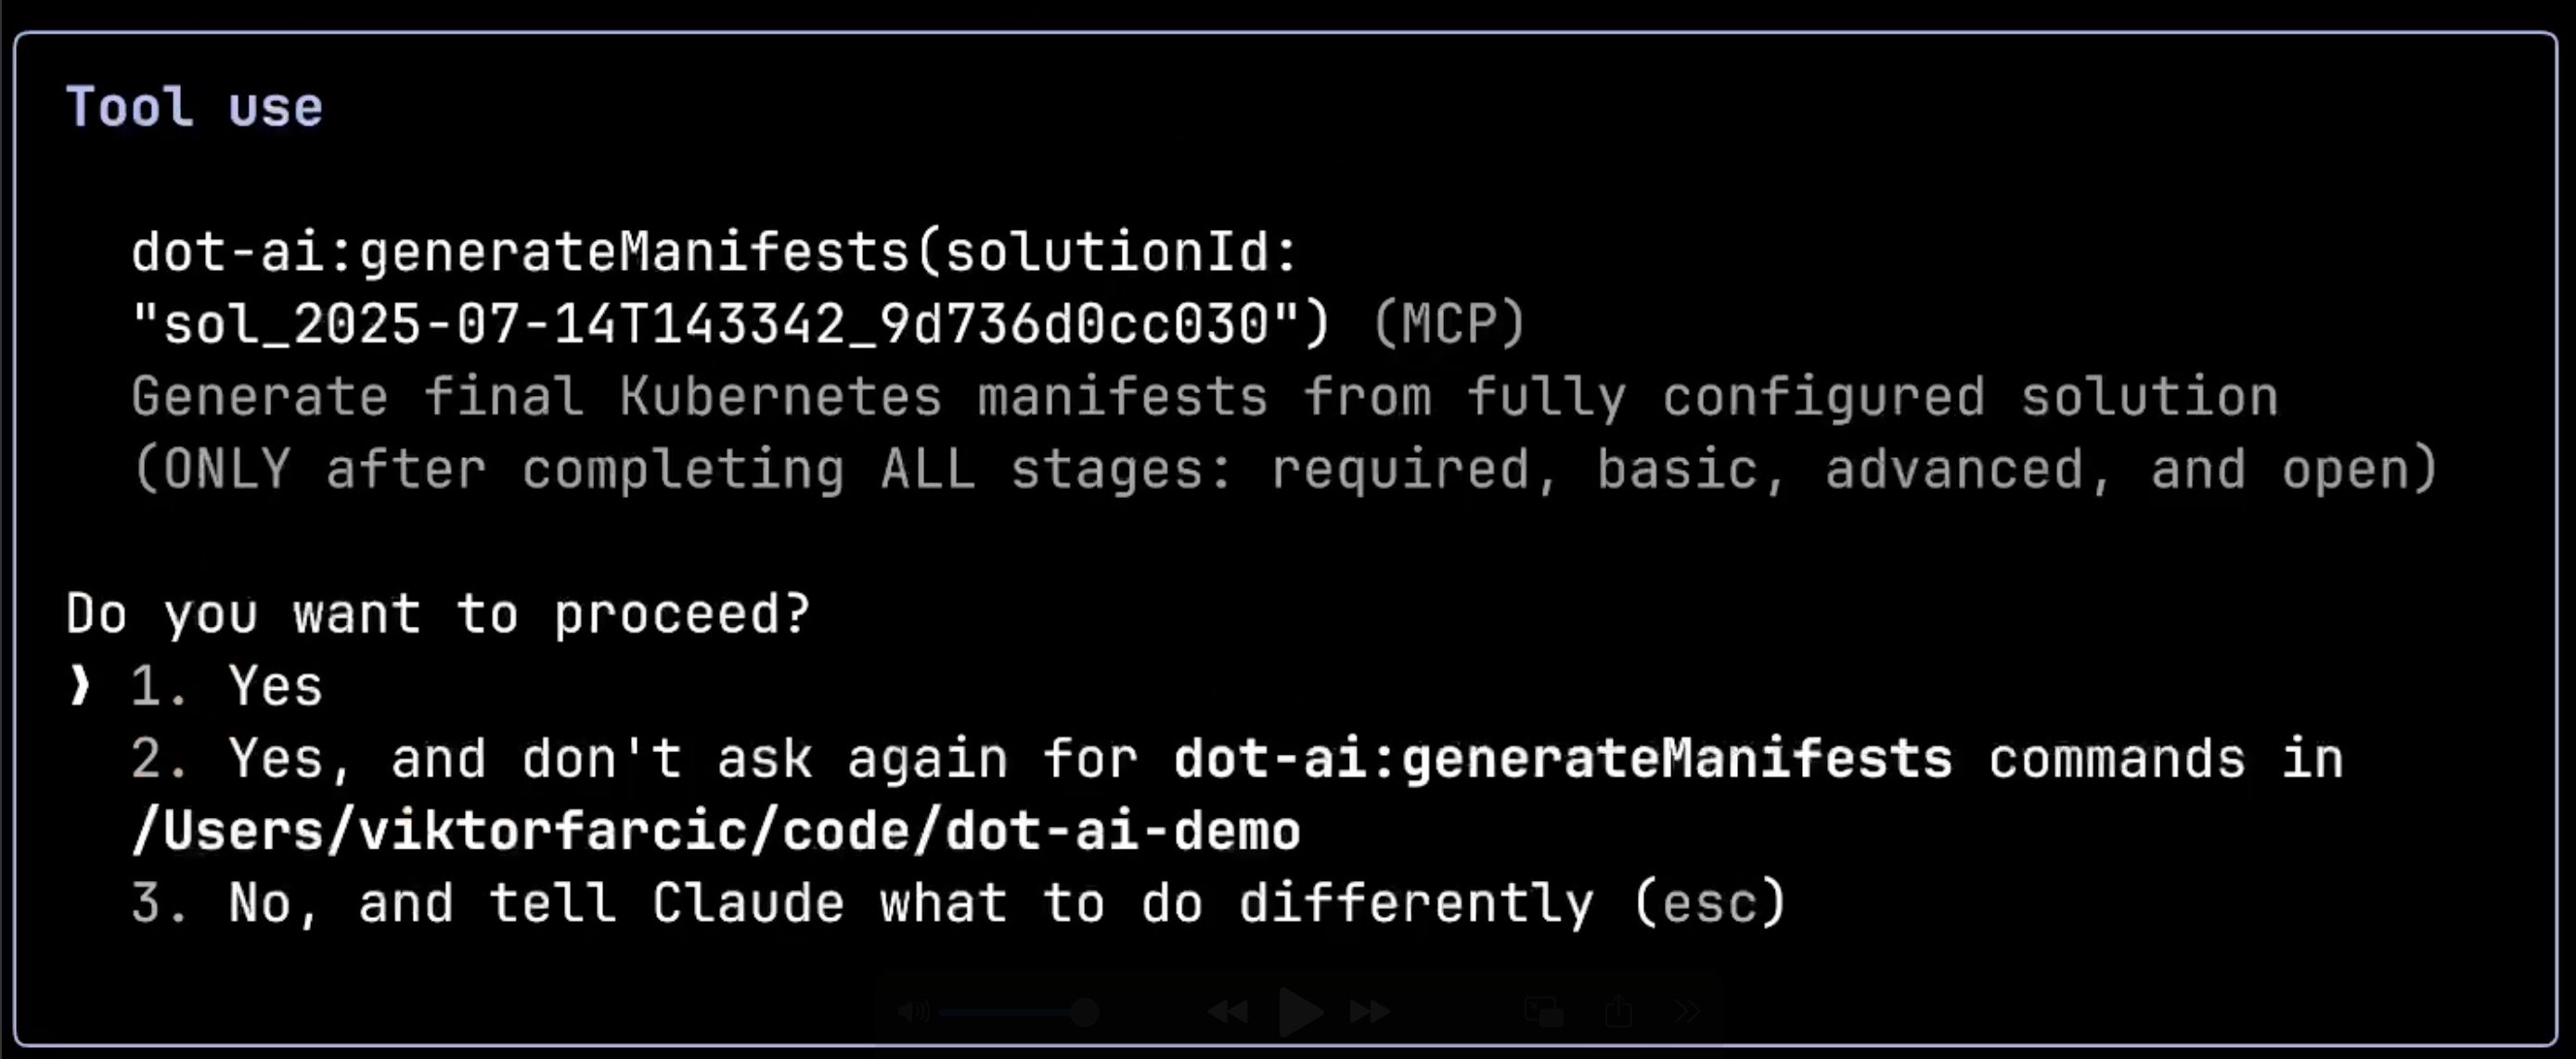This screenshot has height=1059, width=2576.
Task: Click the play button in player
Action: pyautogui.click(x=1301, y=1012)
